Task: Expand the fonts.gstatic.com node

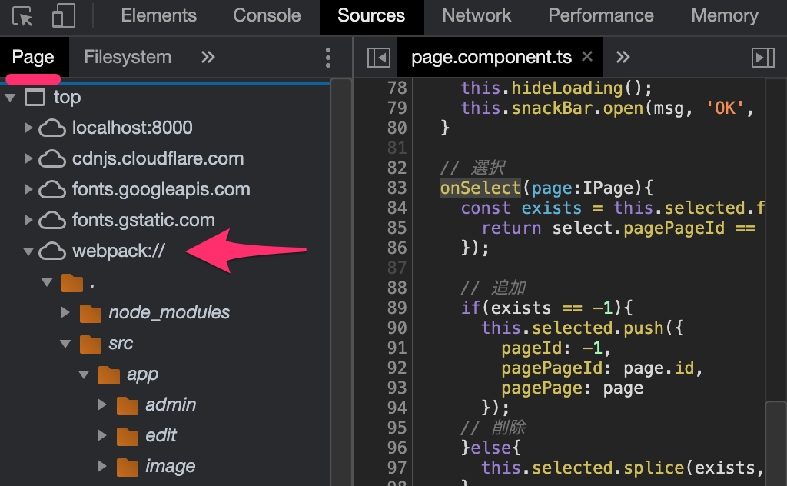Action: pos(28,220)
